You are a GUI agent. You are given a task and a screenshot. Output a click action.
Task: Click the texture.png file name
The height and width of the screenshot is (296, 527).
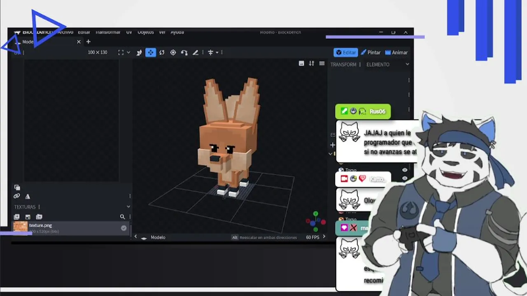pyautogui.click(x=40, y=225)
